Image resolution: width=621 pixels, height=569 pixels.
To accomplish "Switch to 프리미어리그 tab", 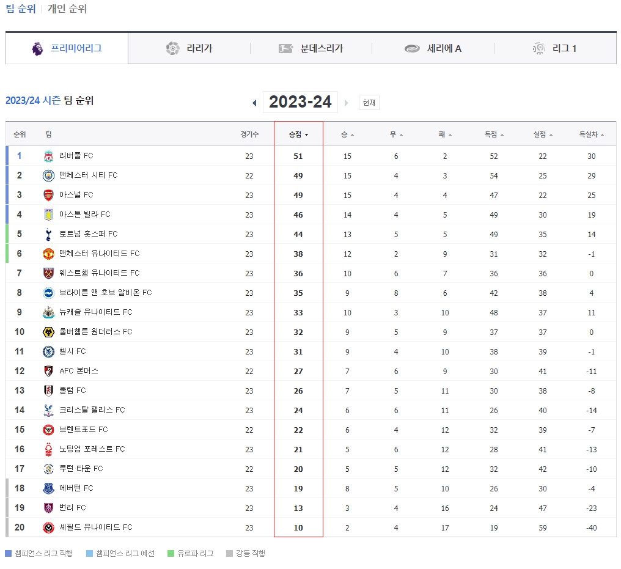I will pyautogui.click(x=67, y=48).
